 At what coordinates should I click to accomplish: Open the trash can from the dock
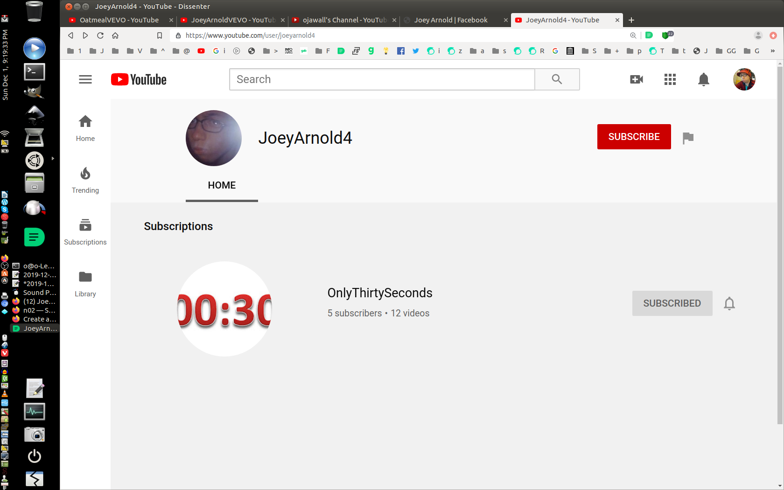click(34, 12)
